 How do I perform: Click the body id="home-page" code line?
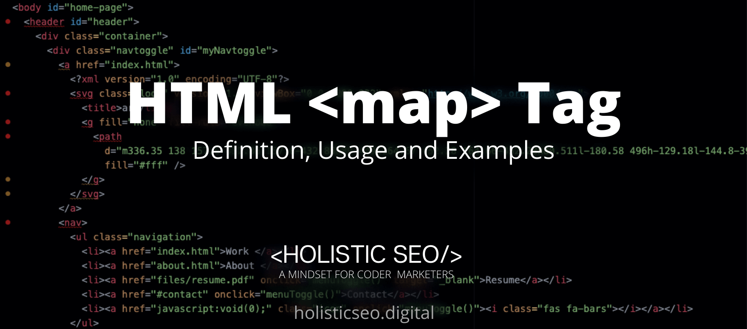click(73, 7)
